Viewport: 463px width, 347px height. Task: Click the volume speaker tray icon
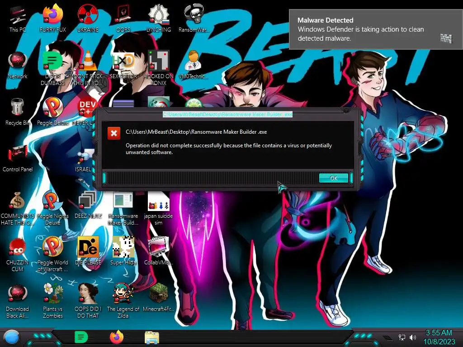coord(413,337)
